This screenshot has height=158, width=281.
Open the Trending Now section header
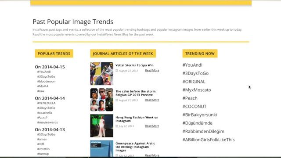click(x=200, y=54)
